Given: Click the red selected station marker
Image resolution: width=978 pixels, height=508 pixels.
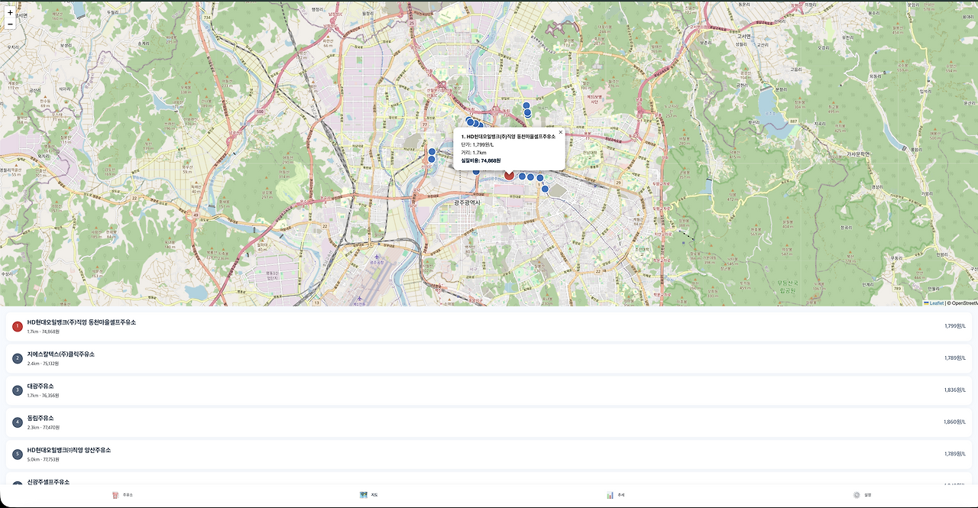Looking at the screenshot, I should 509,175.
